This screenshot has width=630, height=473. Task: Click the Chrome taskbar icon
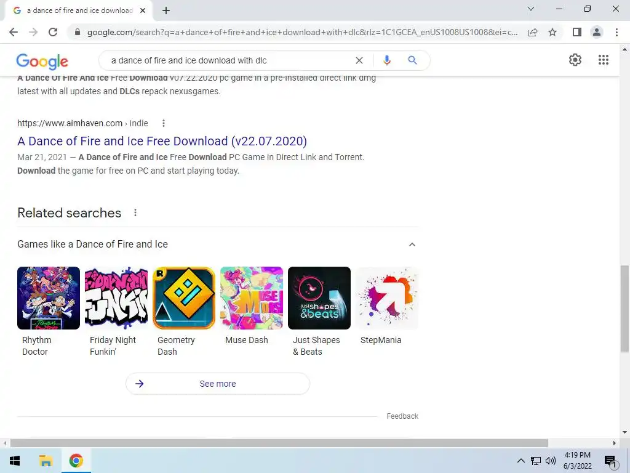click(76, 461)
